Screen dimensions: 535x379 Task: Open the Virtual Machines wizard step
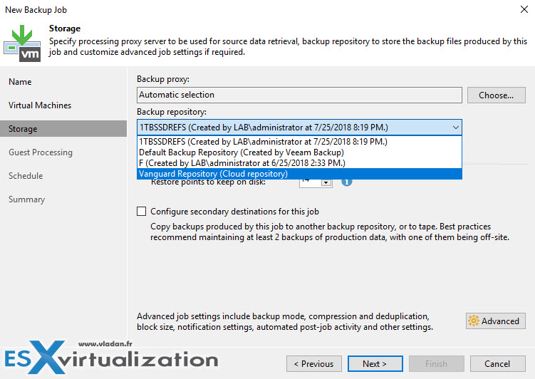coord(40,105)
